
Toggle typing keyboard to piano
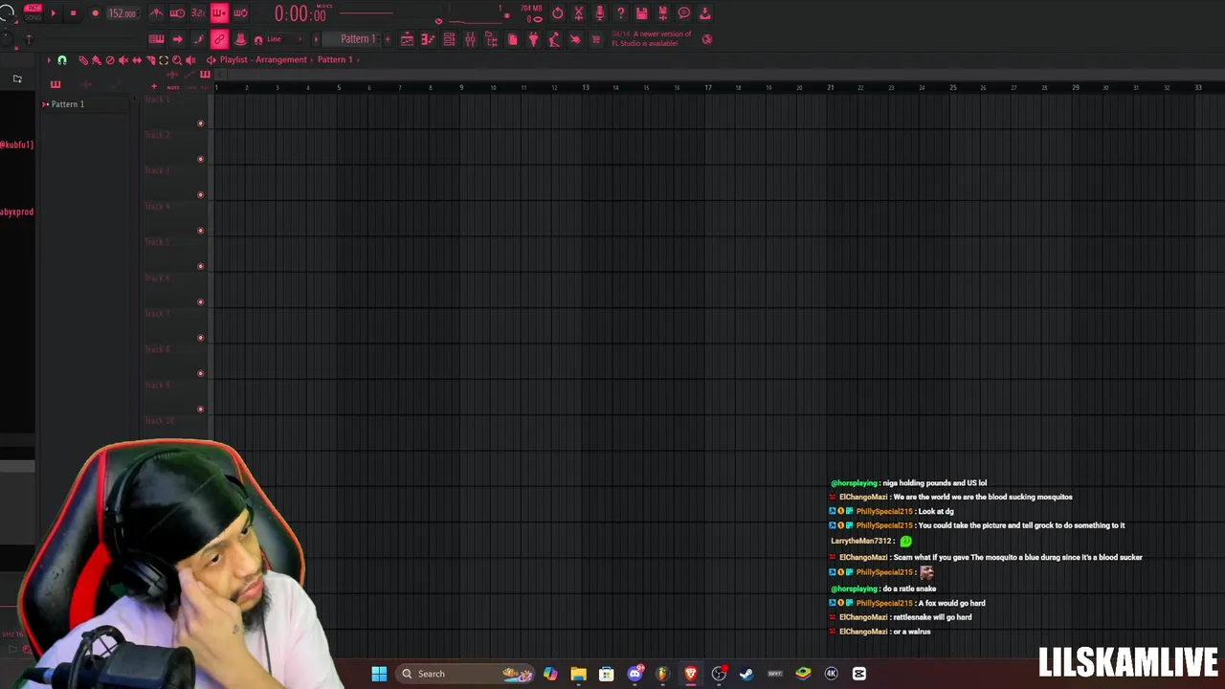[x=156, y=39]
